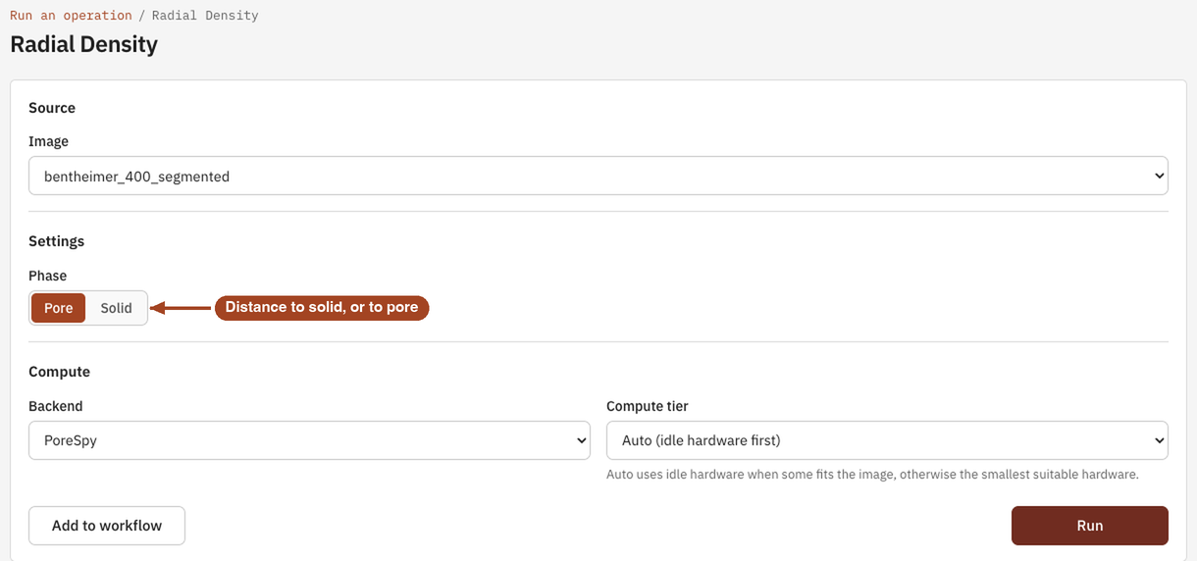The width and height of the screenshot is (1197, 561).
Task: Click the Run button
Action: click(1090, 526)
